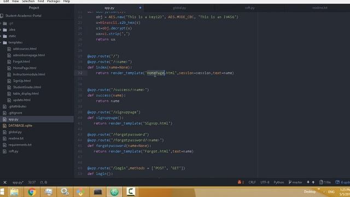Open the Packages menu
The height and width of the screenshot is (197, 350).
pos(54,1)
